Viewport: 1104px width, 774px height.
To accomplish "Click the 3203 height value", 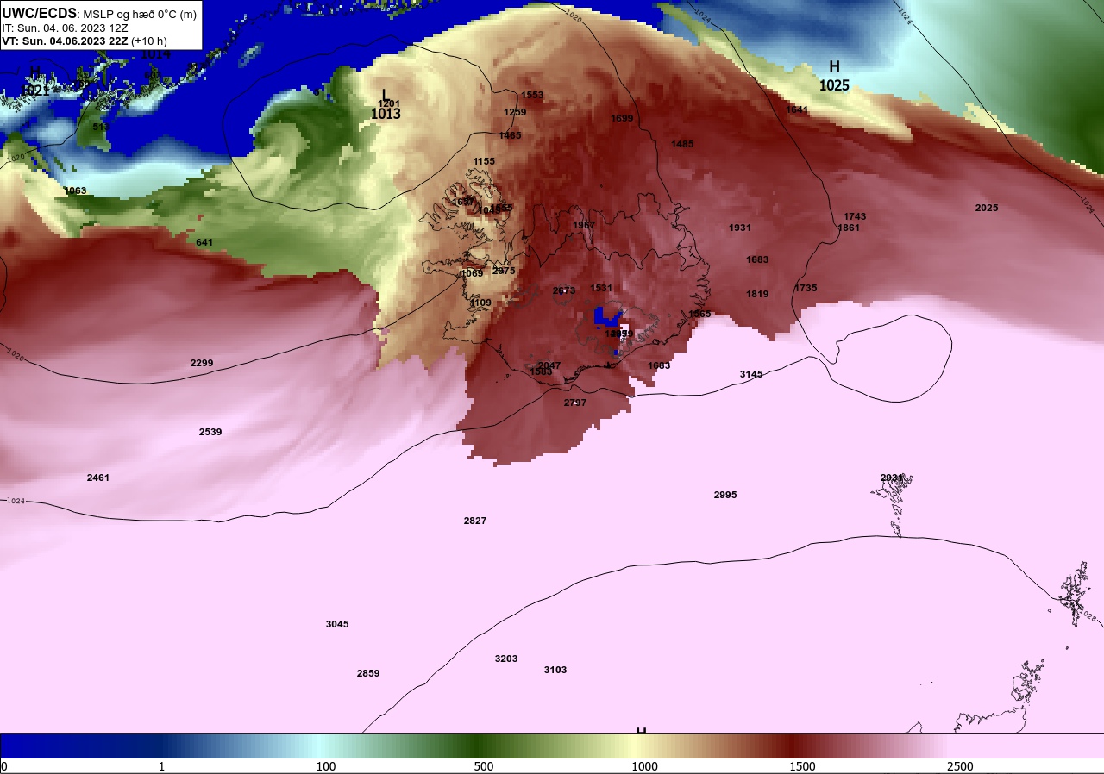I will 506,659.
